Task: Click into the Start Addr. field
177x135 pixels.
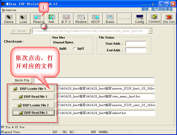Action: (x=135, y=44)
